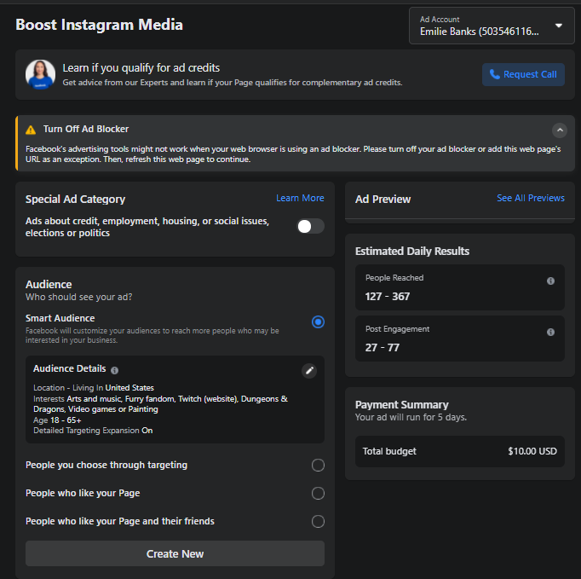
Task: Click the $10.00 USD total budget value
Action: [x=532, y=451]
